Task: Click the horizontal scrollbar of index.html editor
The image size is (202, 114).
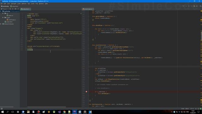Action: [x=46, y=107]
